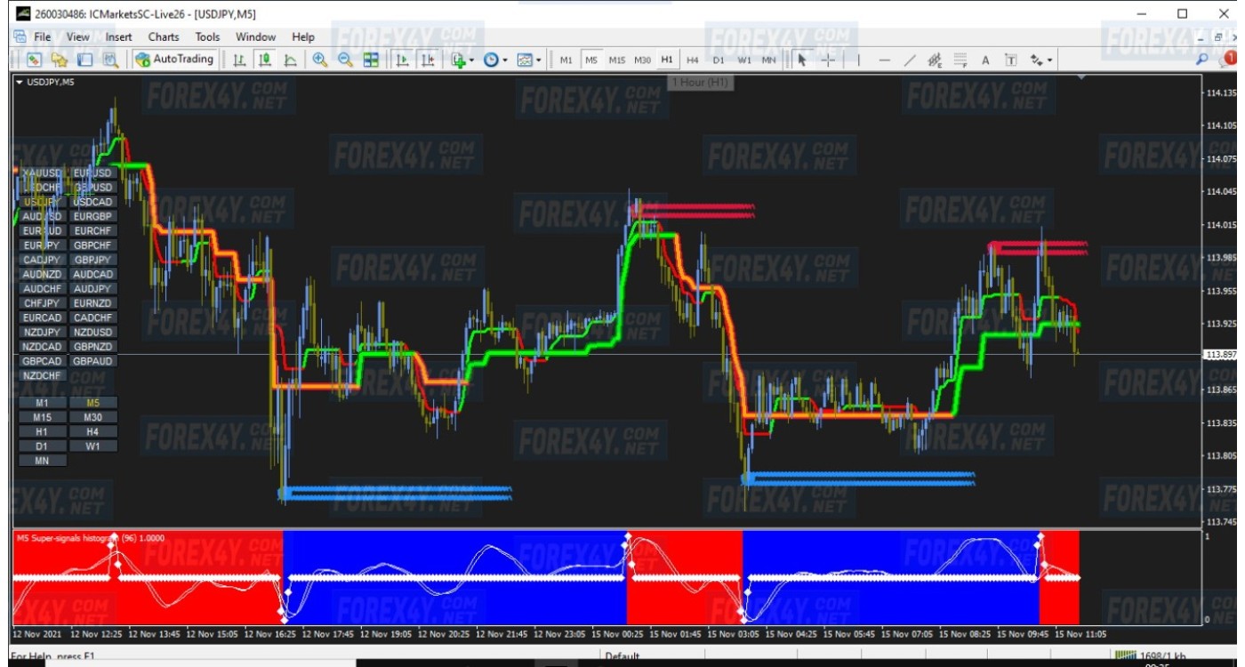Screen dimensions: 1245x667
Task: Toggle chart auto scroll
Action: tap(402, 60)
